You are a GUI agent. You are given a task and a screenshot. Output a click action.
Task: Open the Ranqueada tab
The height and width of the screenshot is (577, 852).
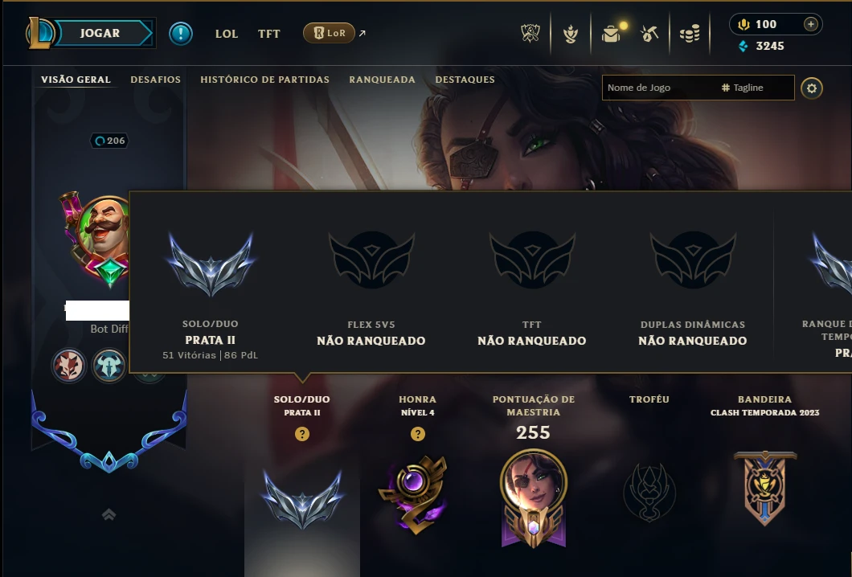(x=382, y=80)
